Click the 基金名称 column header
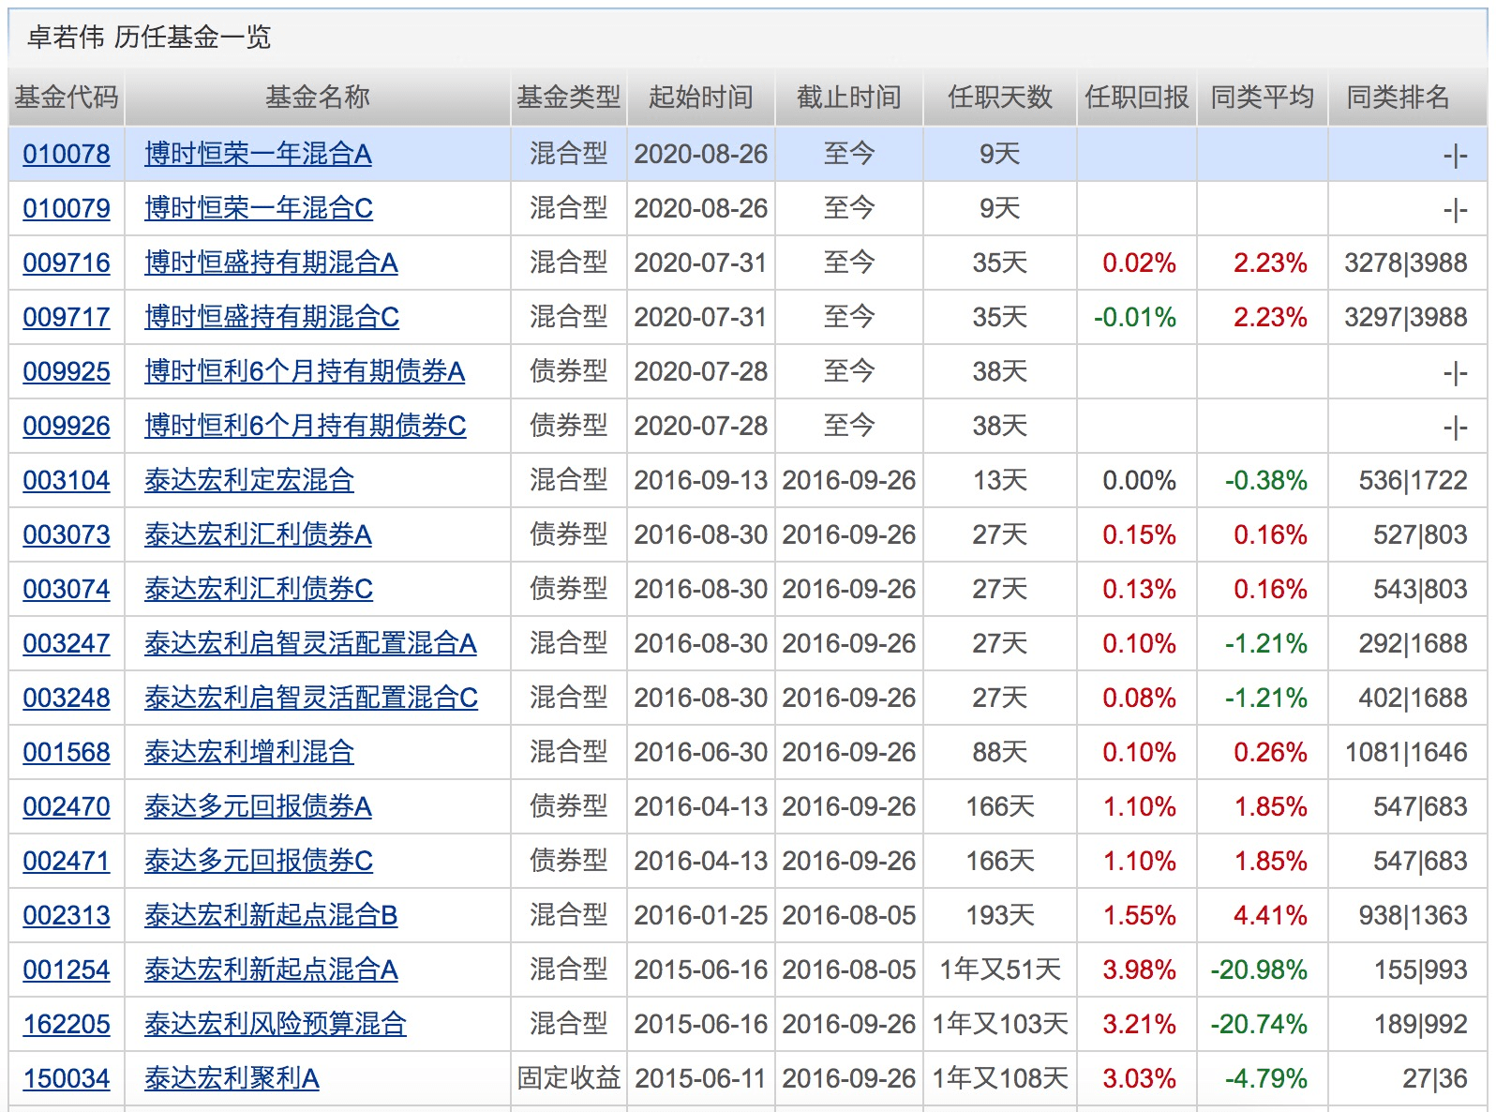This screenshot has width=1496, height=1112. coord(318,97)
